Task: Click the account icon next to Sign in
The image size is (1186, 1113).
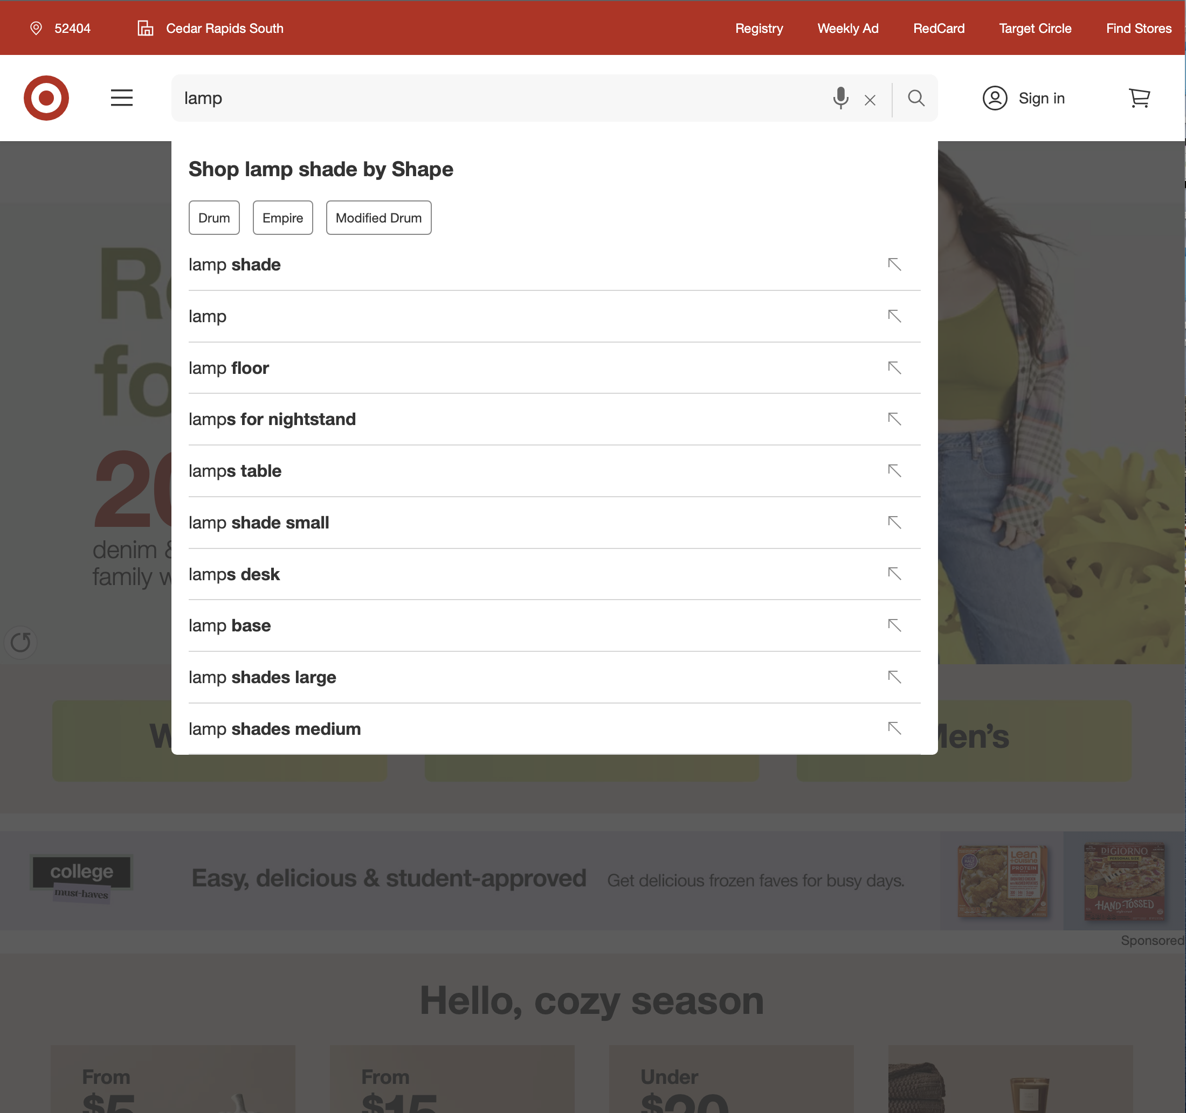Action: tap(995, 99)
